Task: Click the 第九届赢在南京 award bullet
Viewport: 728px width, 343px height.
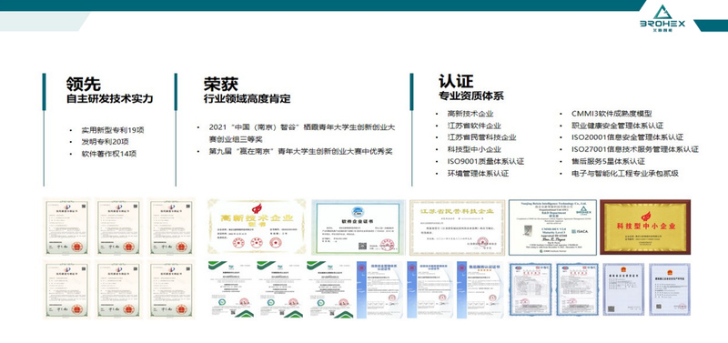Action: click(301, 151)
